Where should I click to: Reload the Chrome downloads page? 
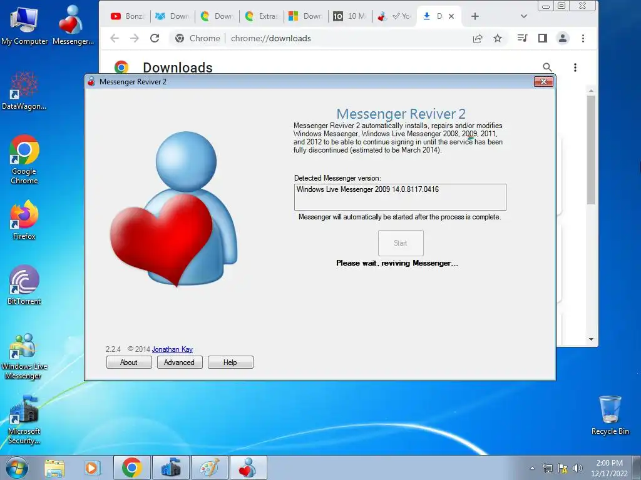(x=155, y=38)
